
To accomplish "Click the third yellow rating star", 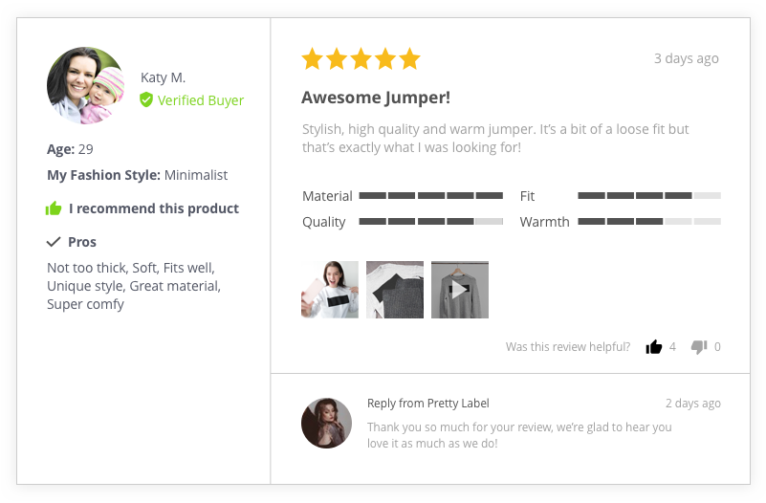I will coord(361,58).
